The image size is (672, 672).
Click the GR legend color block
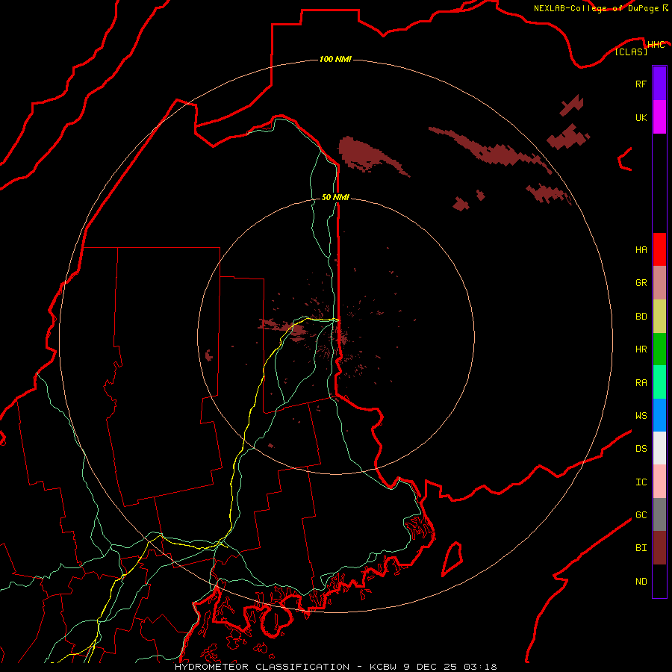pos(659,282)
